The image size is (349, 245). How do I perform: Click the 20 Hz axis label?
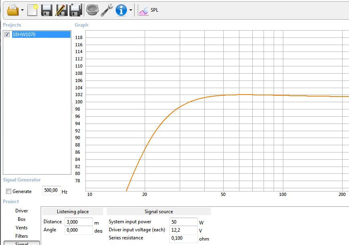point(145,194)
